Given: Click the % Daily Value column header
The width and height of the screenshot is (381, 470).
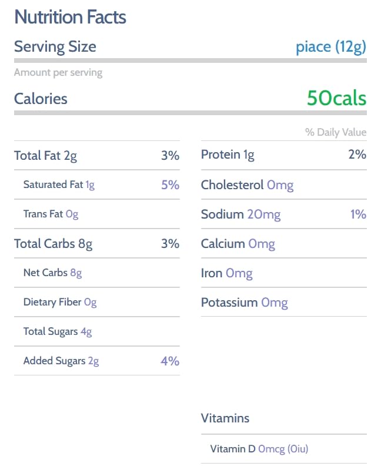Looking at the screenshot, I should [x=335, y=132].
